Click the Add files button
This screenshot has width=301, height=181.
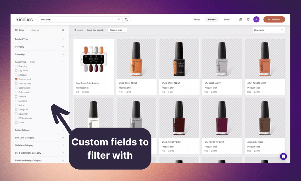tap(274, 19)
